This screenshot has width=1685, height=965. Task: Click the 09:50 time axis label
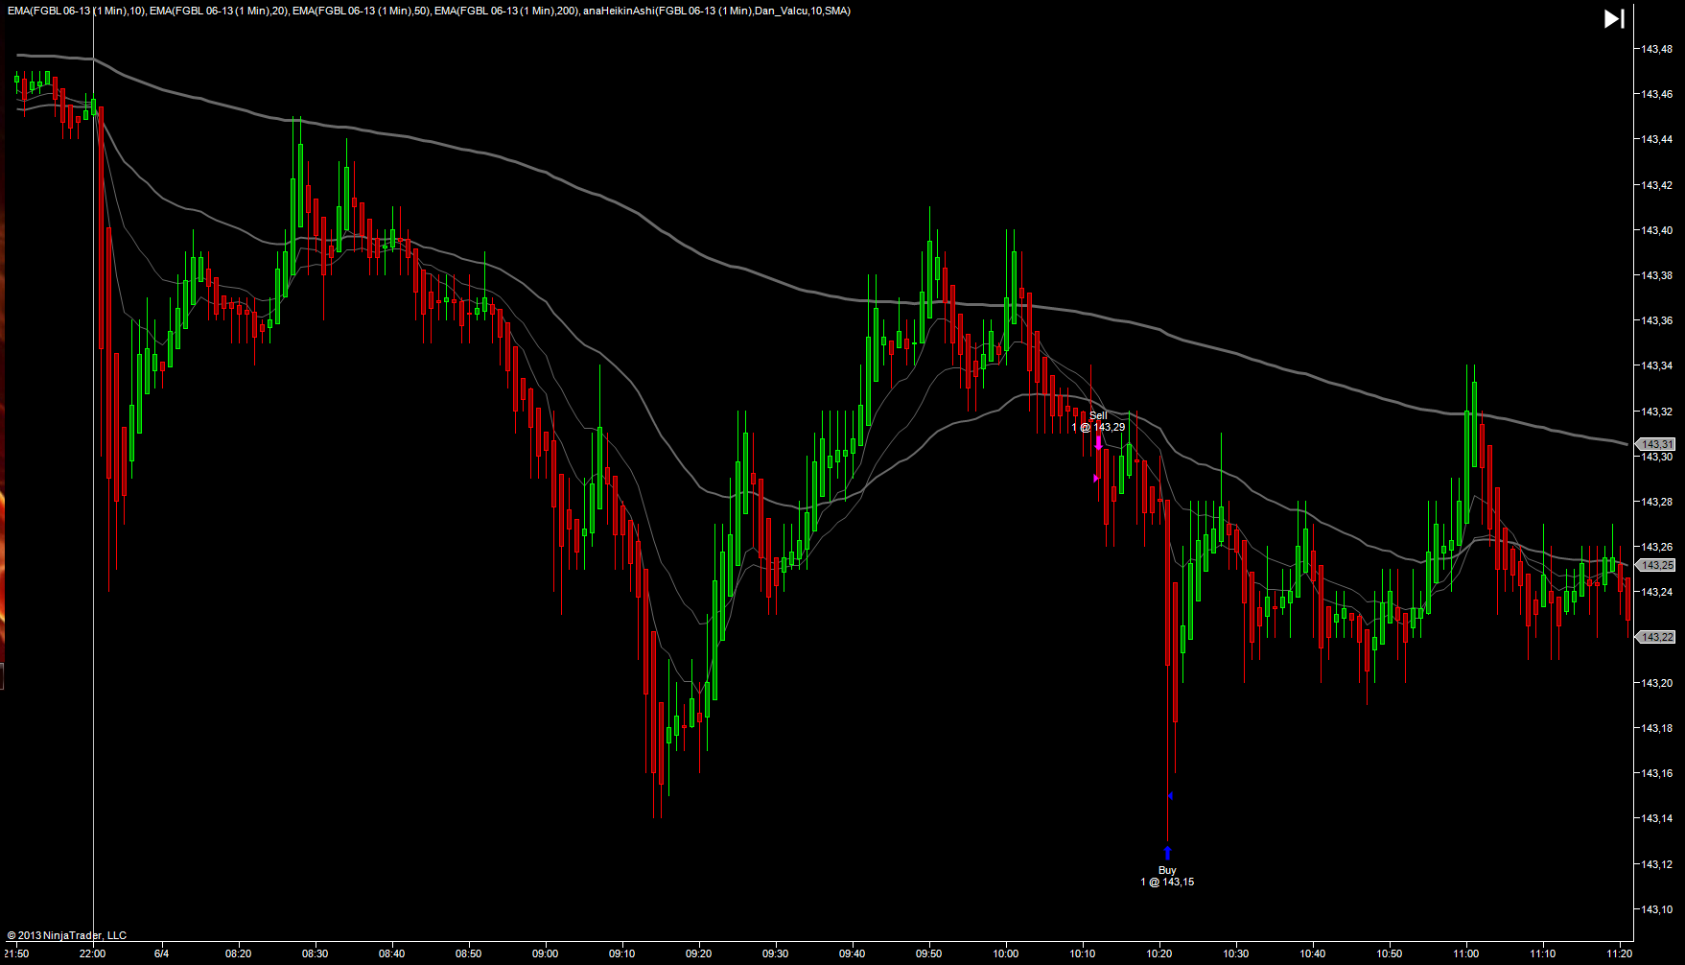929,953
